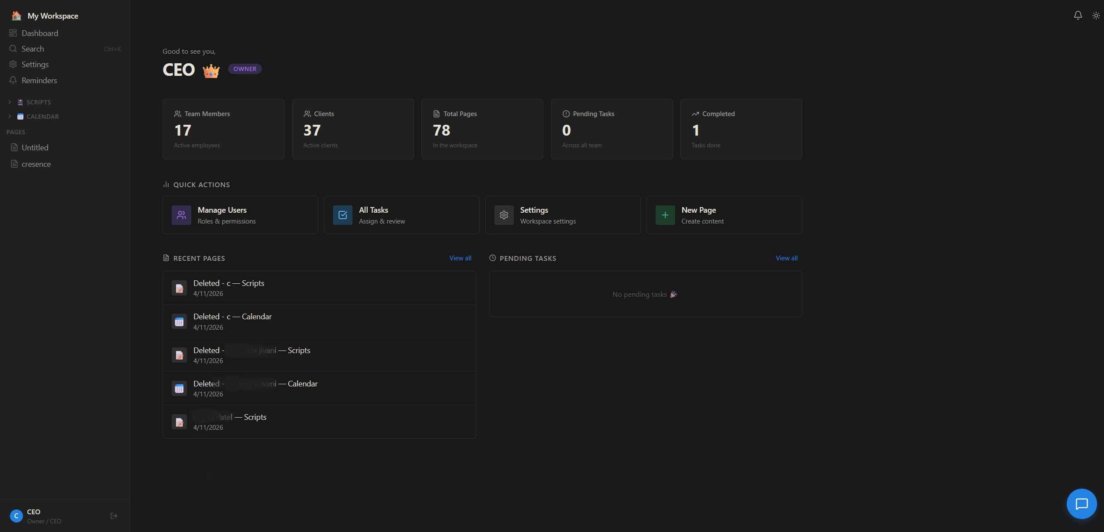Expand the SCRIPTS section chevron
This screenshot has width=1104, height=532.
10,102
